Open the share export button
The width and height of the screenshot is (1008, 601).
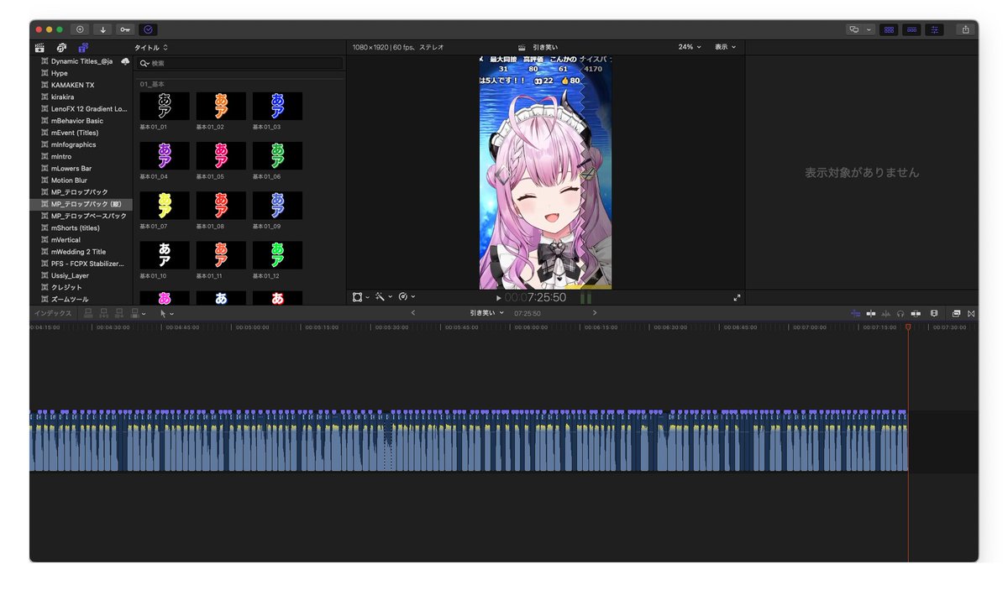pyautogui.click(x=965, y=29)
